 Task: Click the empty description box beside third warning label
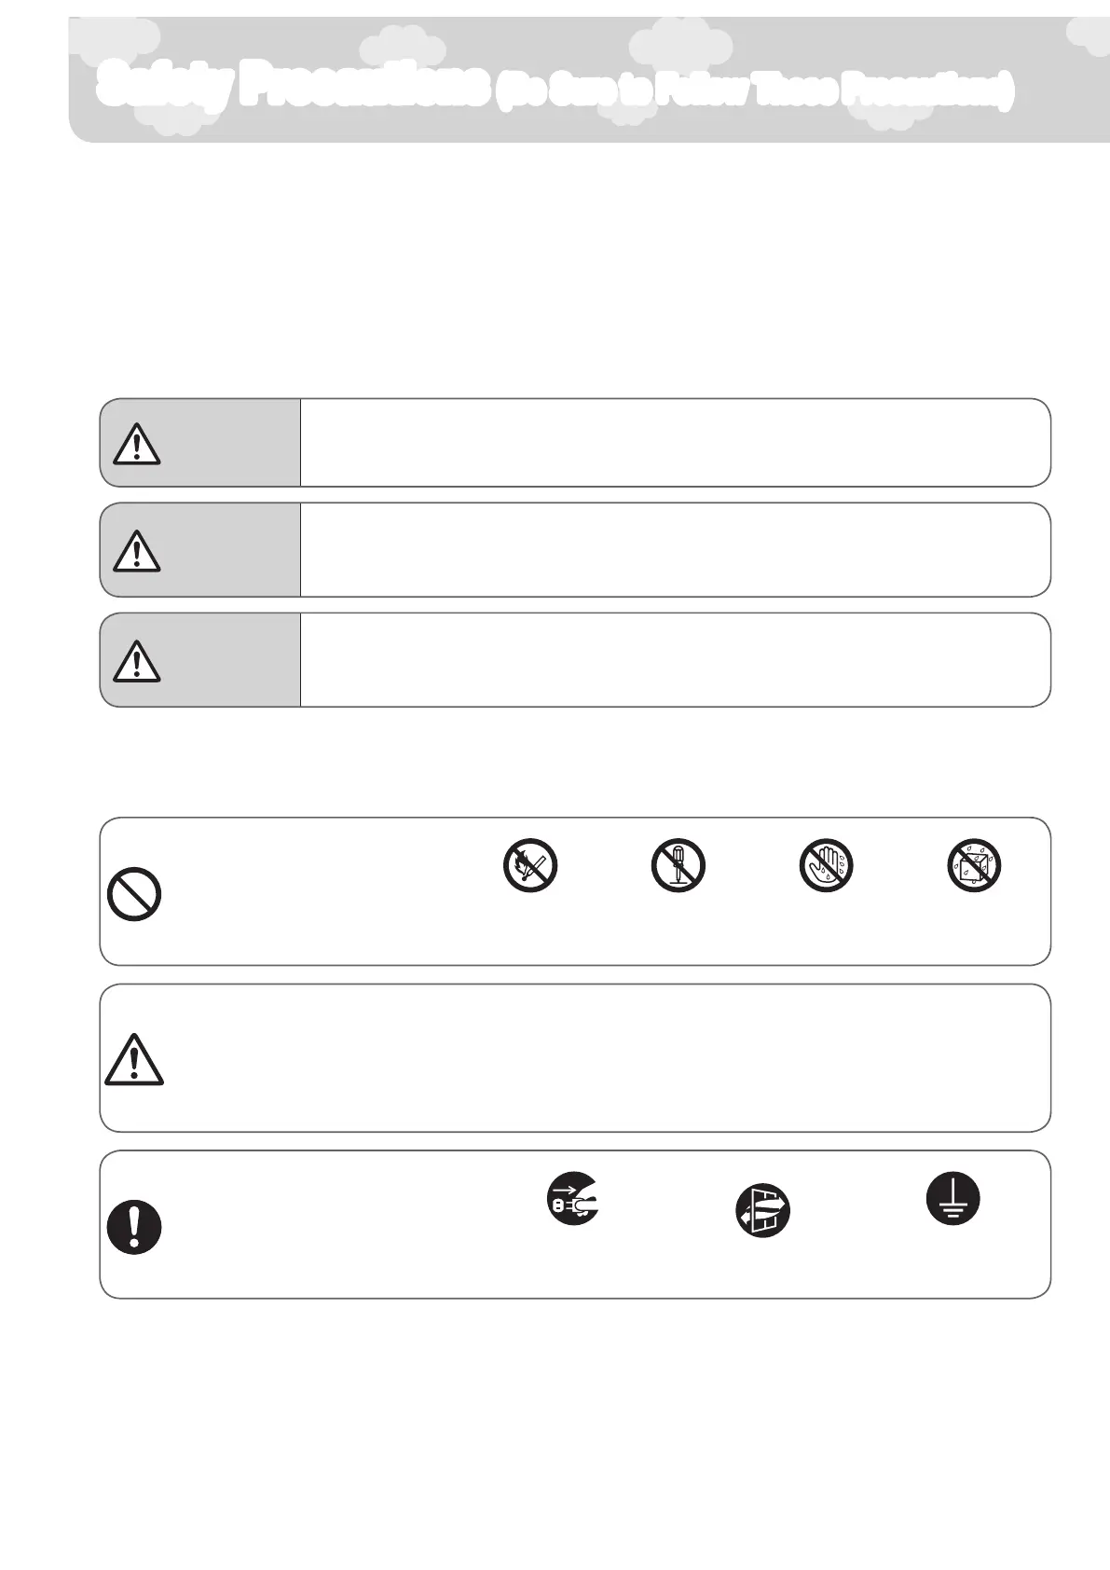click(x=676, y=660)
